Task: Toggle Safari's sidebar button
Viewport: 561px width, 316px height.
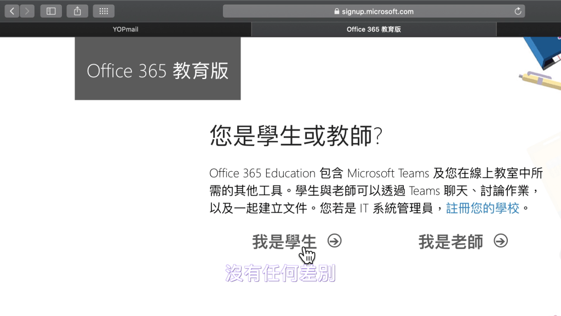Action: coord(51,11)
